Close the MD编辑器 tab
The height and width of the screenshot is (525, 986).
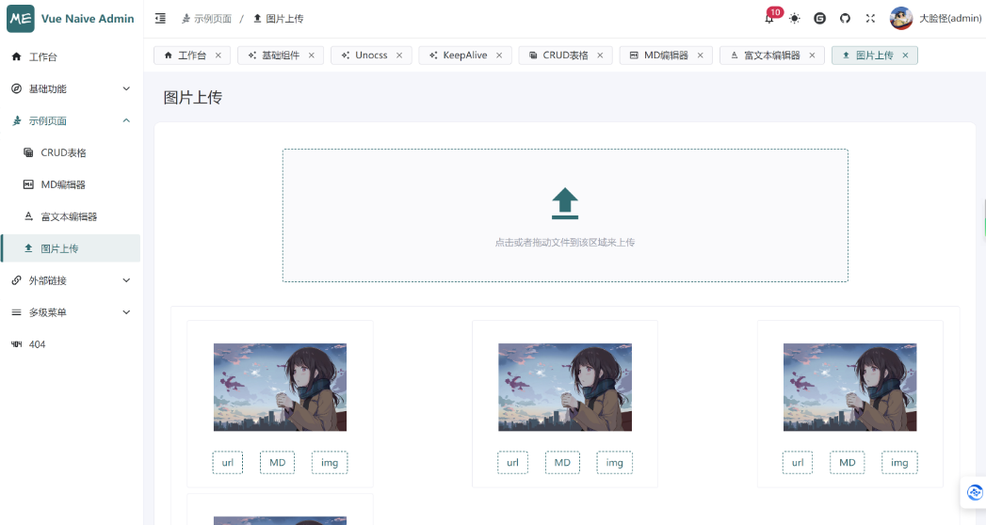[700, 56]
